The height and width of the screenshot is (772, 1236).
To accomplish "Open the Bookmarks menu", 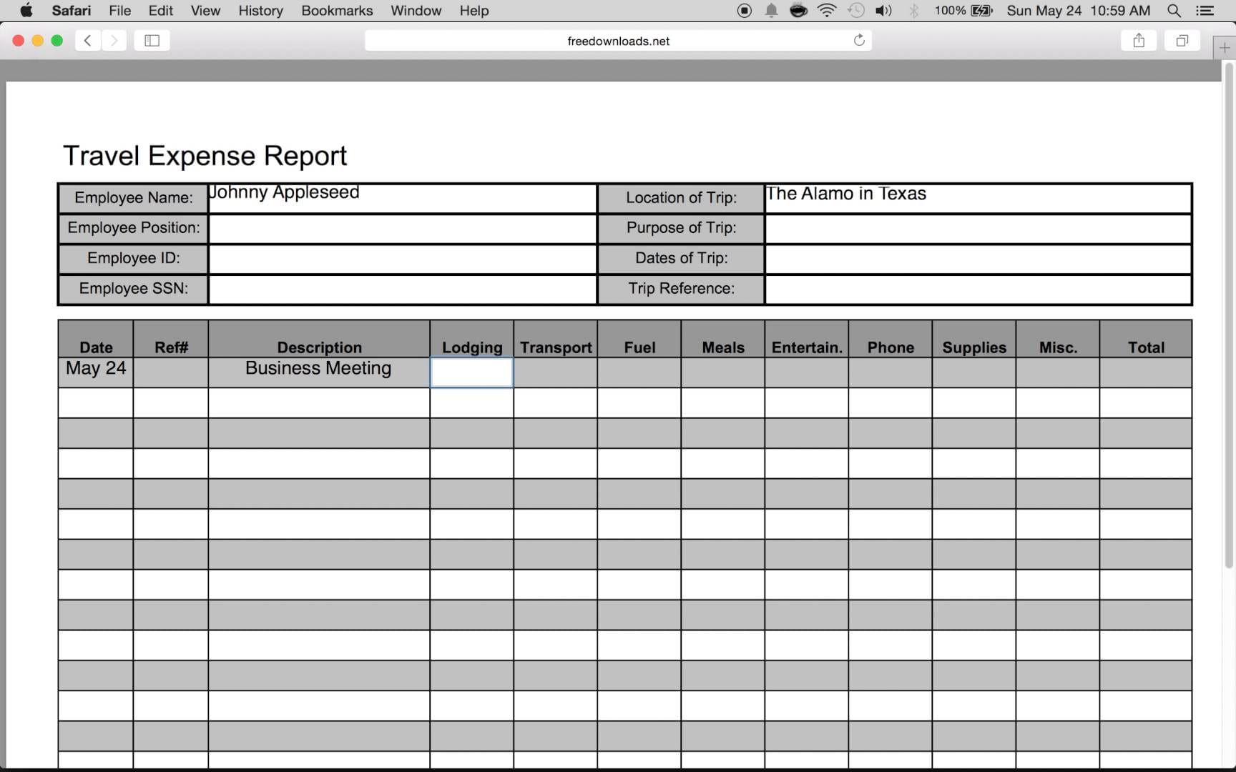I will [336, 11].
